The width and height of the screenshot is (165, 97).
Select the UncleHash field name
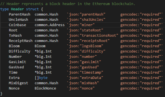tap(18, 20)
